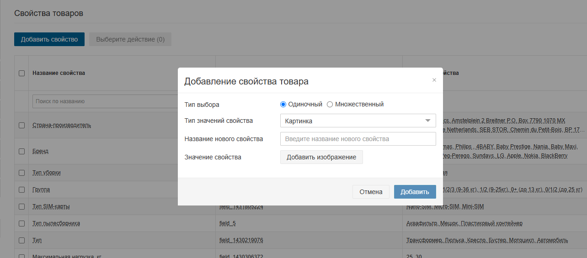
Task: Click the 25, 30 values cell
Action: point(414,256)
